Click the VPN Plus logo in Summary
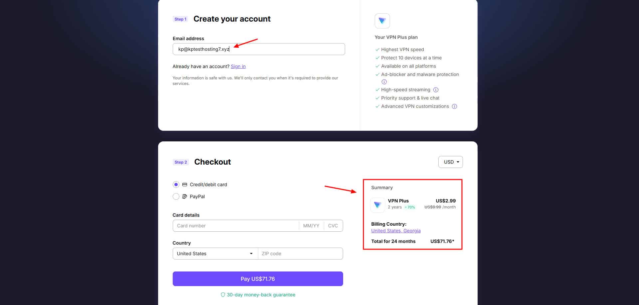Image resolution: width=639 pixels, height=305 pixels. point(377,205)
